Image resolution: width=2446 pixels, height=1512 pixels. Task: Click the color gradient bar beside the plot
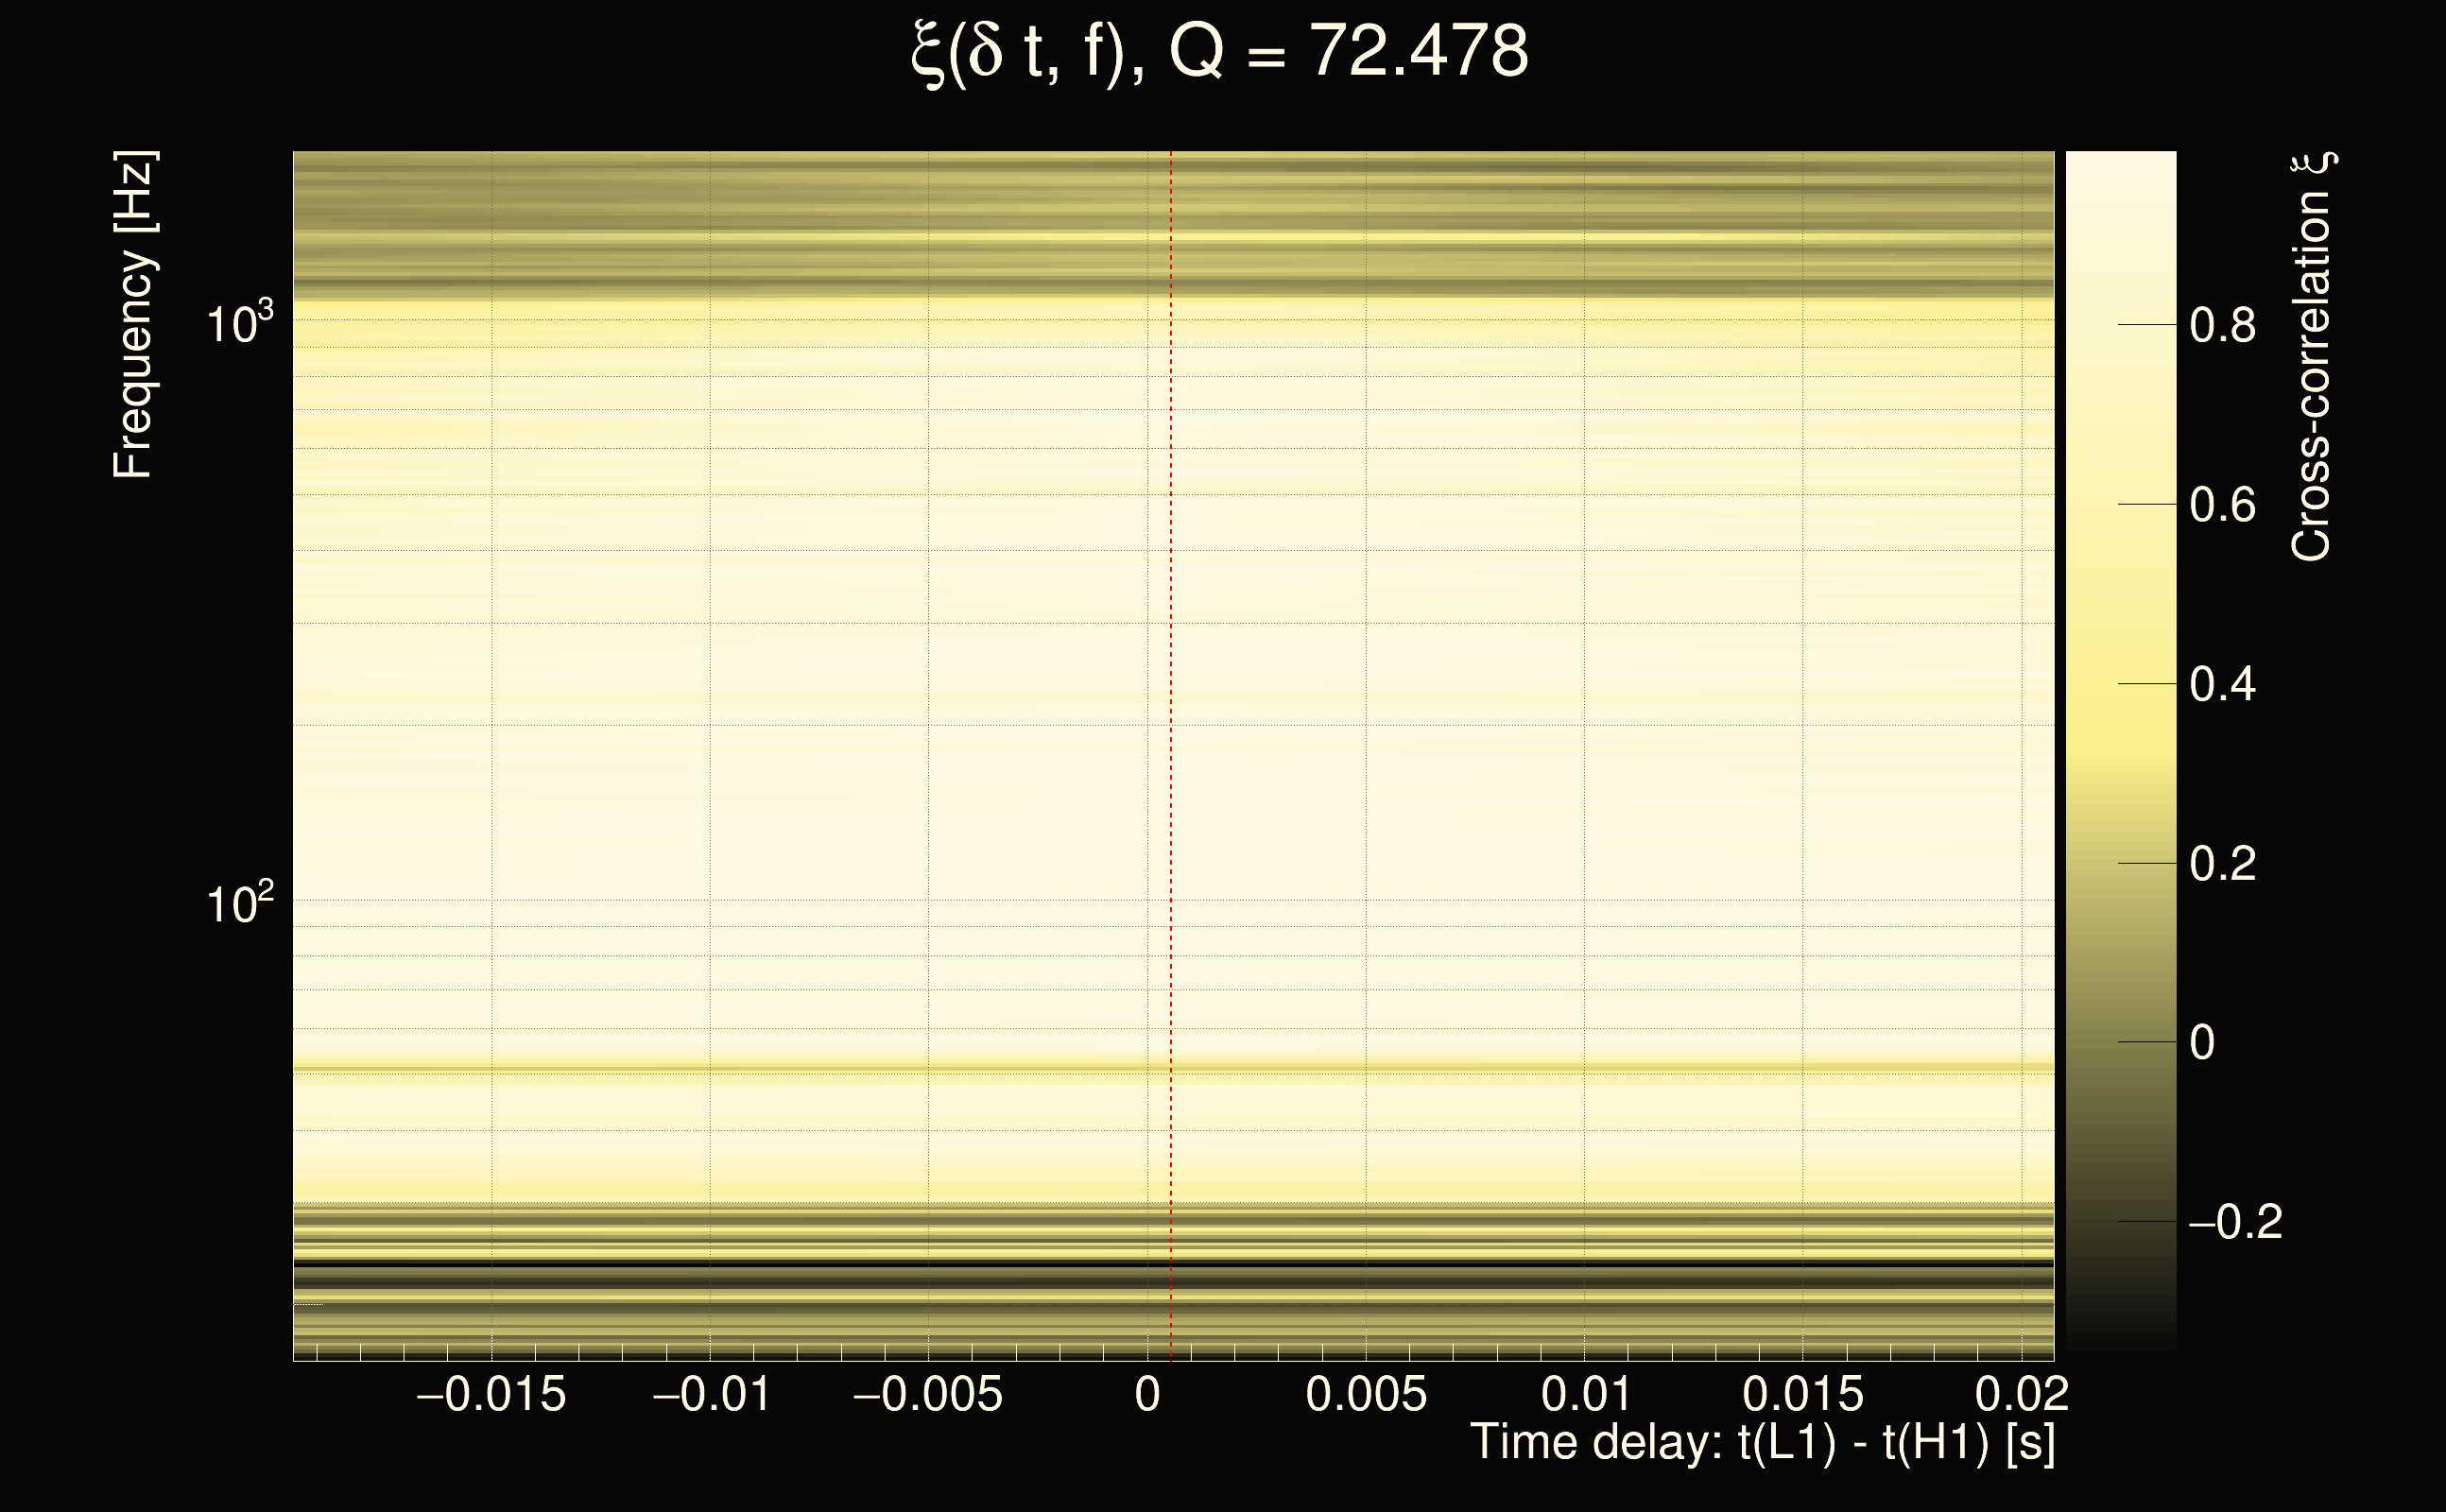point(2120,750)
